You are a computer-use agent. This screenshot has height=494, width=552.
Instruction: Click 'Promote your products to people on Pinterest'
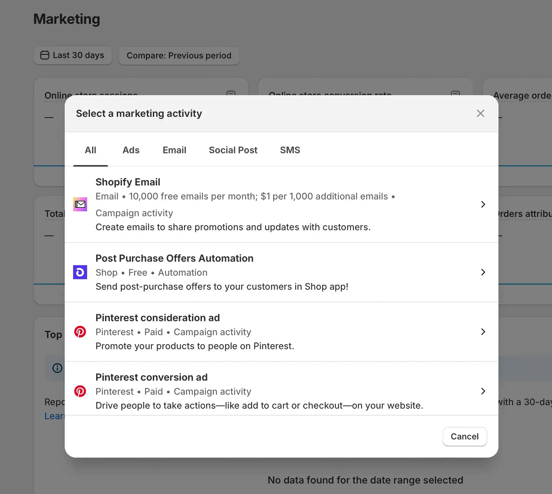[195, 346]
